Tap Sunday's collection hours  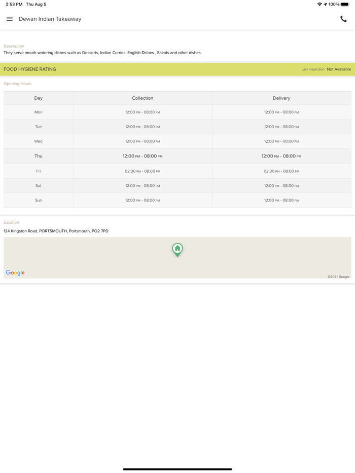(143, 200)
